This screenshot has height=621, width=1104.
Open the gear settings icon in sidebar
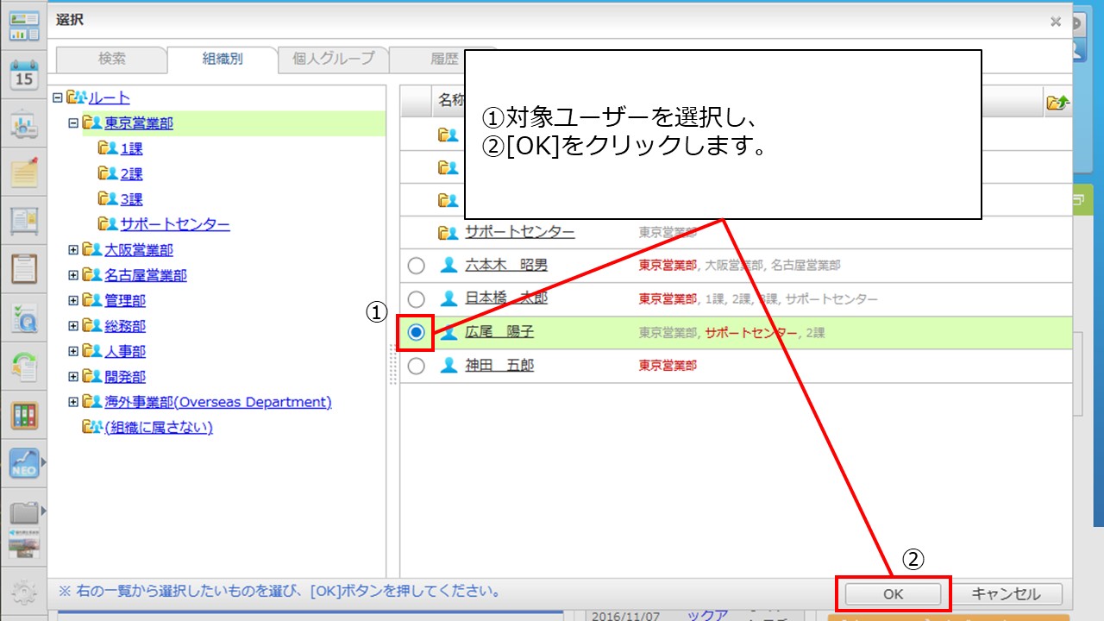pos(24,593)
